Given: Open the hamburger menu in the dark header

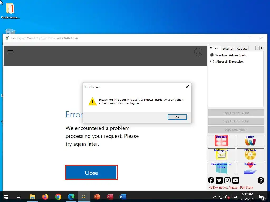Looking at the screenshot, I should click(10, 52).
